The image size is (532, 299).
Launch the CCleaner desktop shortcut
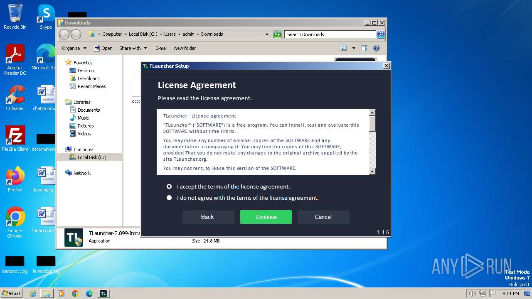coord(15,98)
